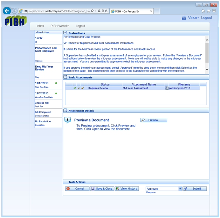The height and width of the screenshot is (218, 220).
Task: Select the PIBH - On ProcessEx browser tab
Action: tap(131, 11)
